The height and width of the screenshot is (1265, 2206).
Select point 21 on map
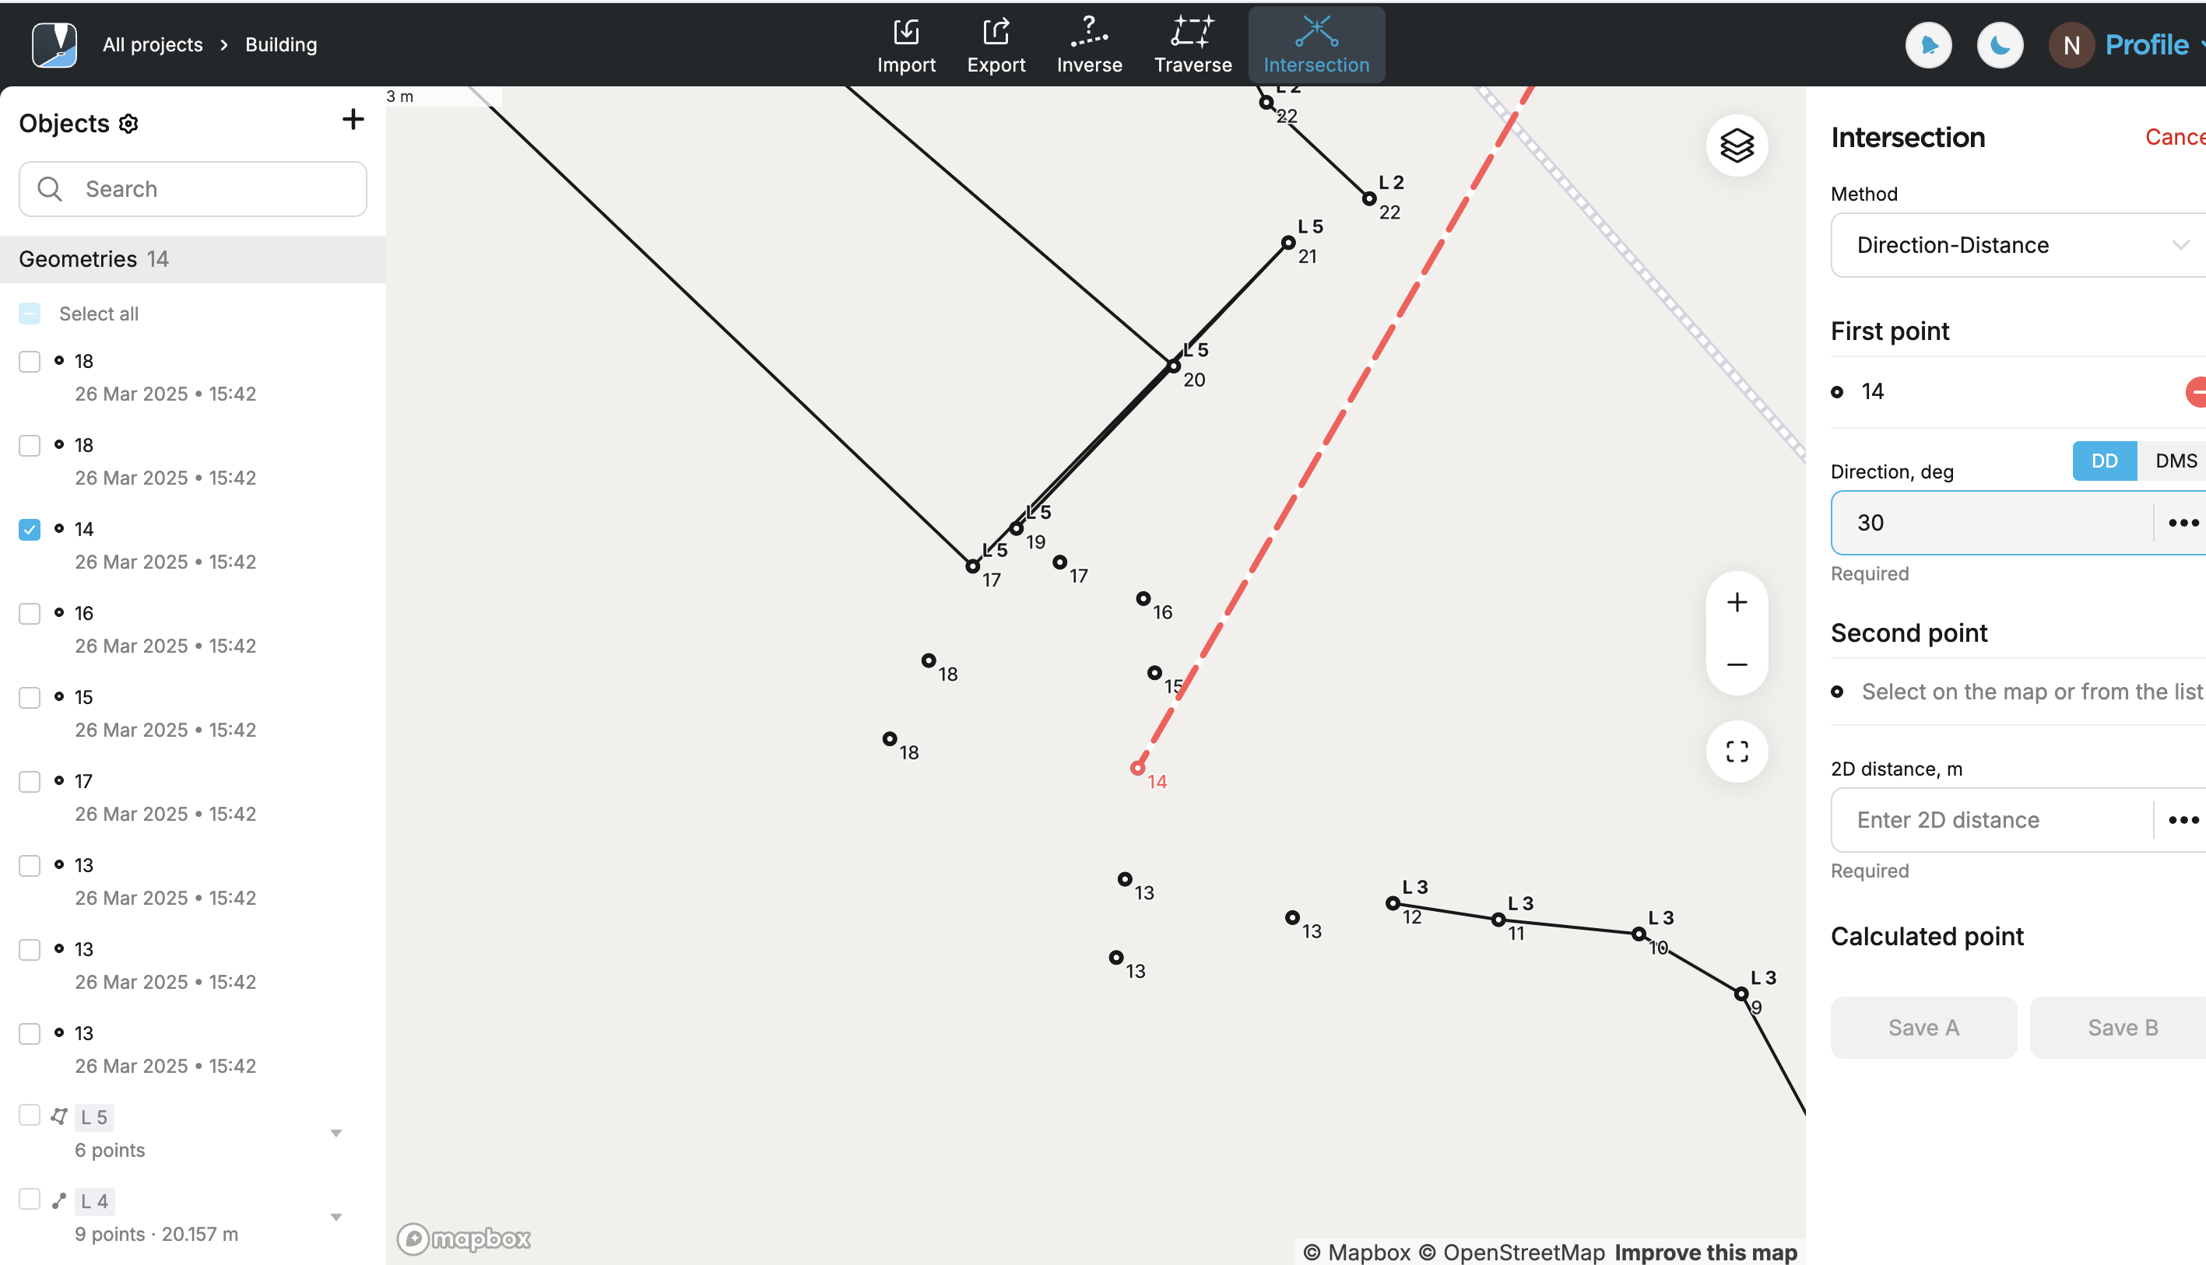pos(1288,244)
